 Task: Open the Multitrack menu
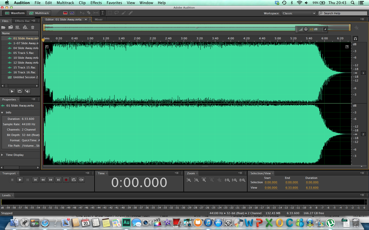[65, 3]
